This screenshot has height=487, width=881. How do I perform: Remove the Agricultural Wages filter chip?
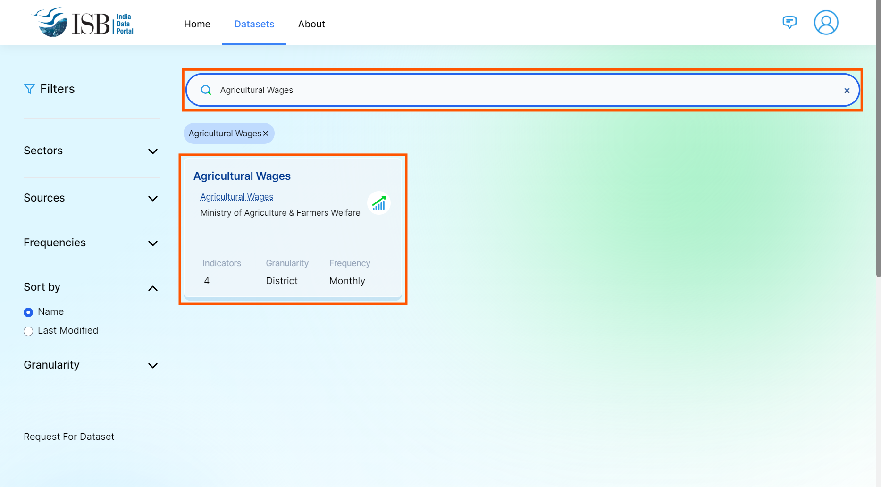(266, 134)
